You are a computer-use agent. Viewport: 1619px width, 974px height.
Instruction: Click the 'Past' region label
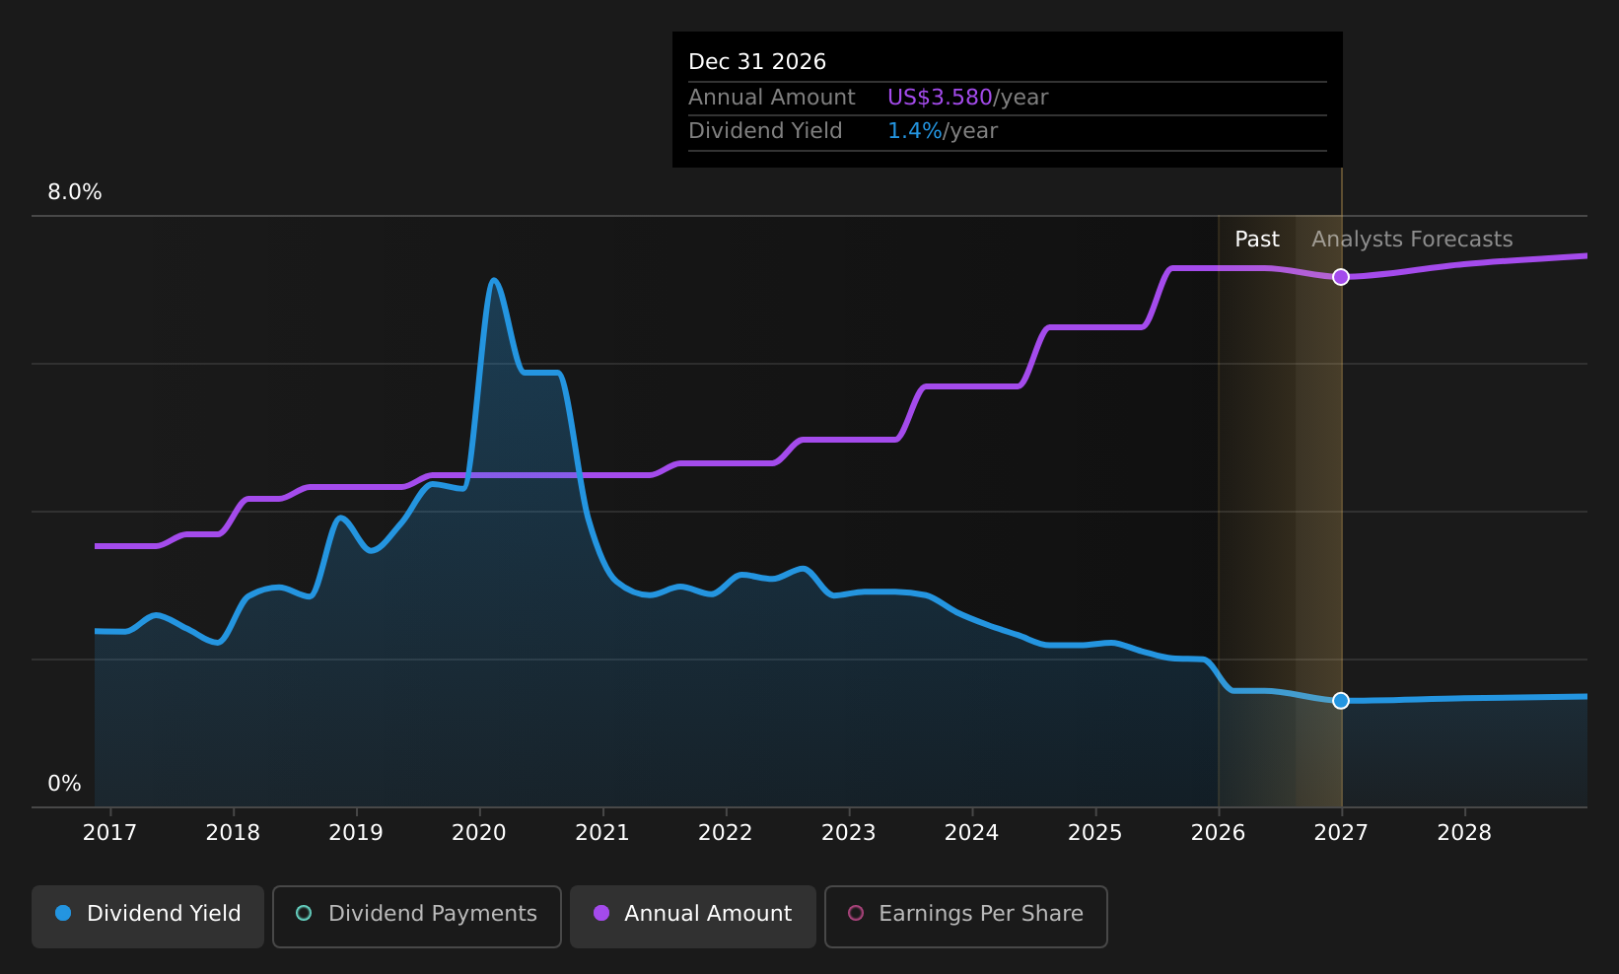click(x=1257, y=240)
